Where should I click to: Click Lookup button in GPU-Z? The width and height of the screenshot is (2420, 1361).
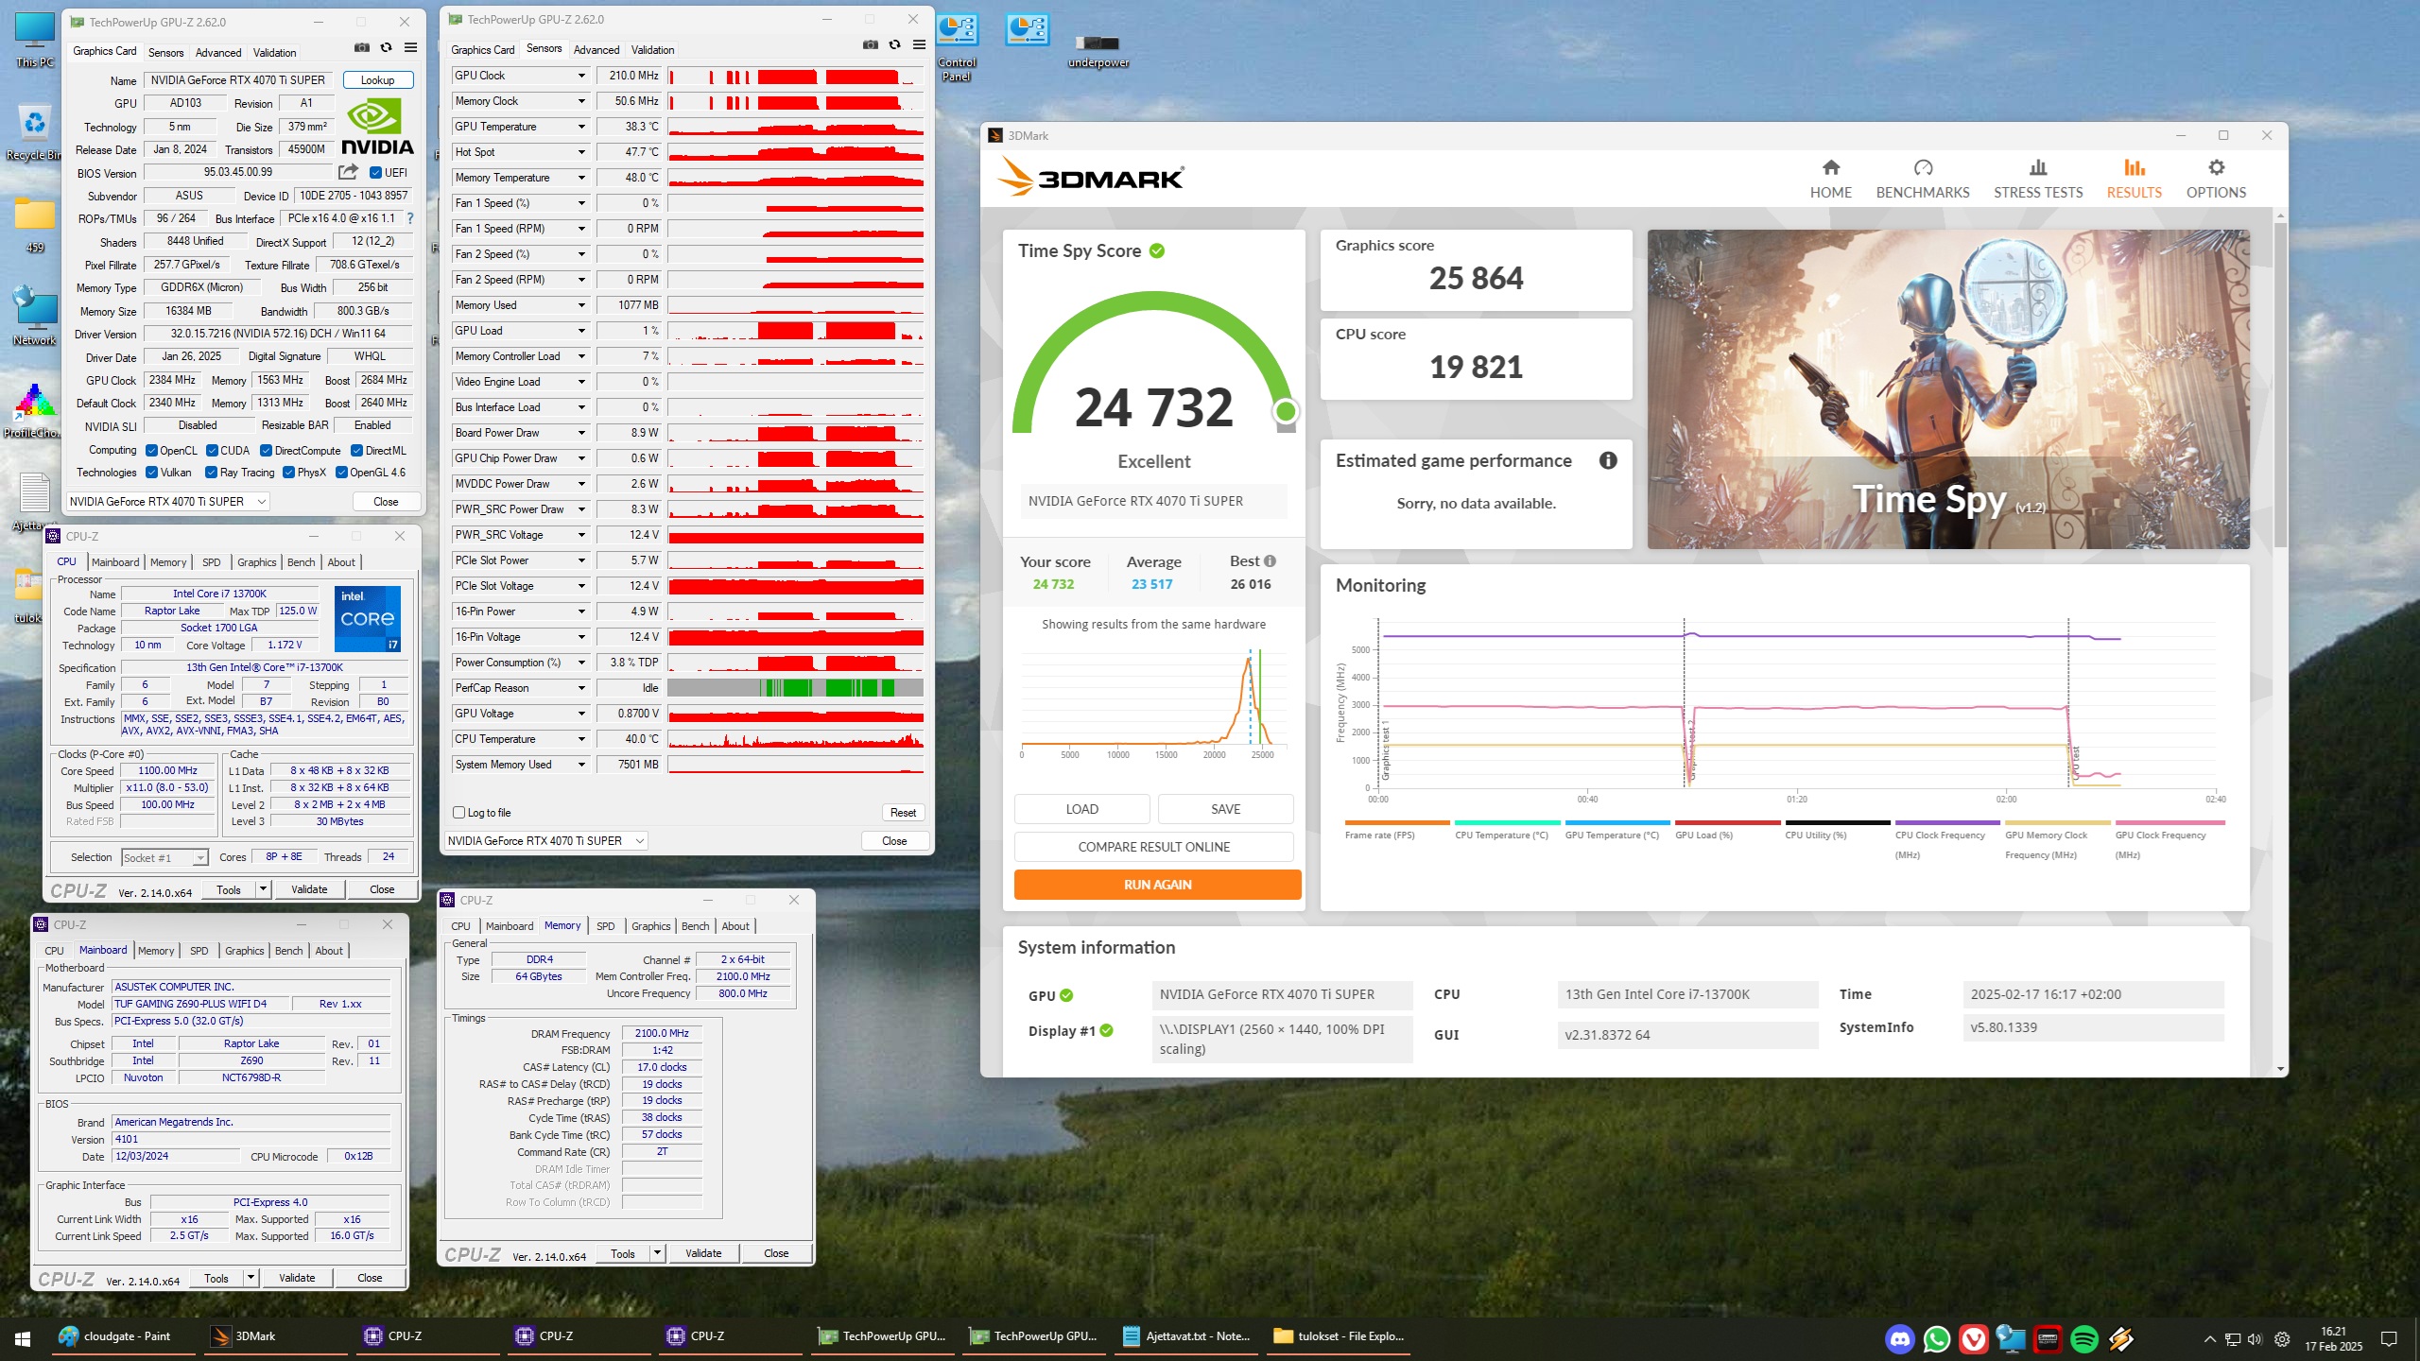click(x=378, y=80)
